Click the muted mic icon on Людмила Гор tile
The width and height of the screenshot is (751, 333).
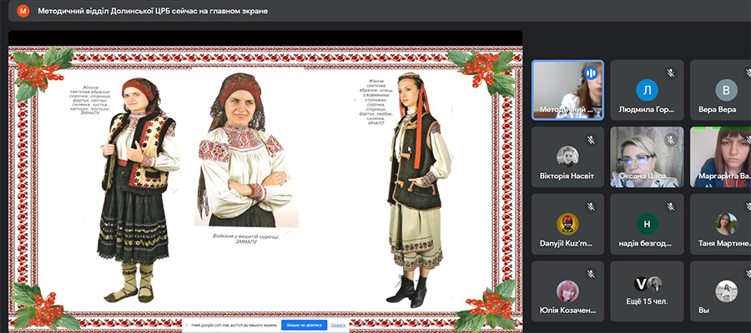point(671,73)
